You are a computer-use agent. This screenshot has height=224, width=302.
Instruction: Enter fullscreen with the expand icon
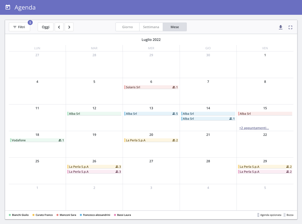click(x=290, y=27)
